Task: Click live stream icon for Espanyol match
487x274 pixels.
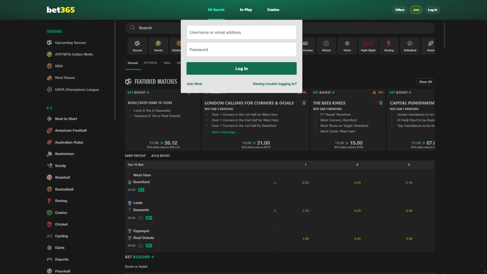Action: [141, 246]
